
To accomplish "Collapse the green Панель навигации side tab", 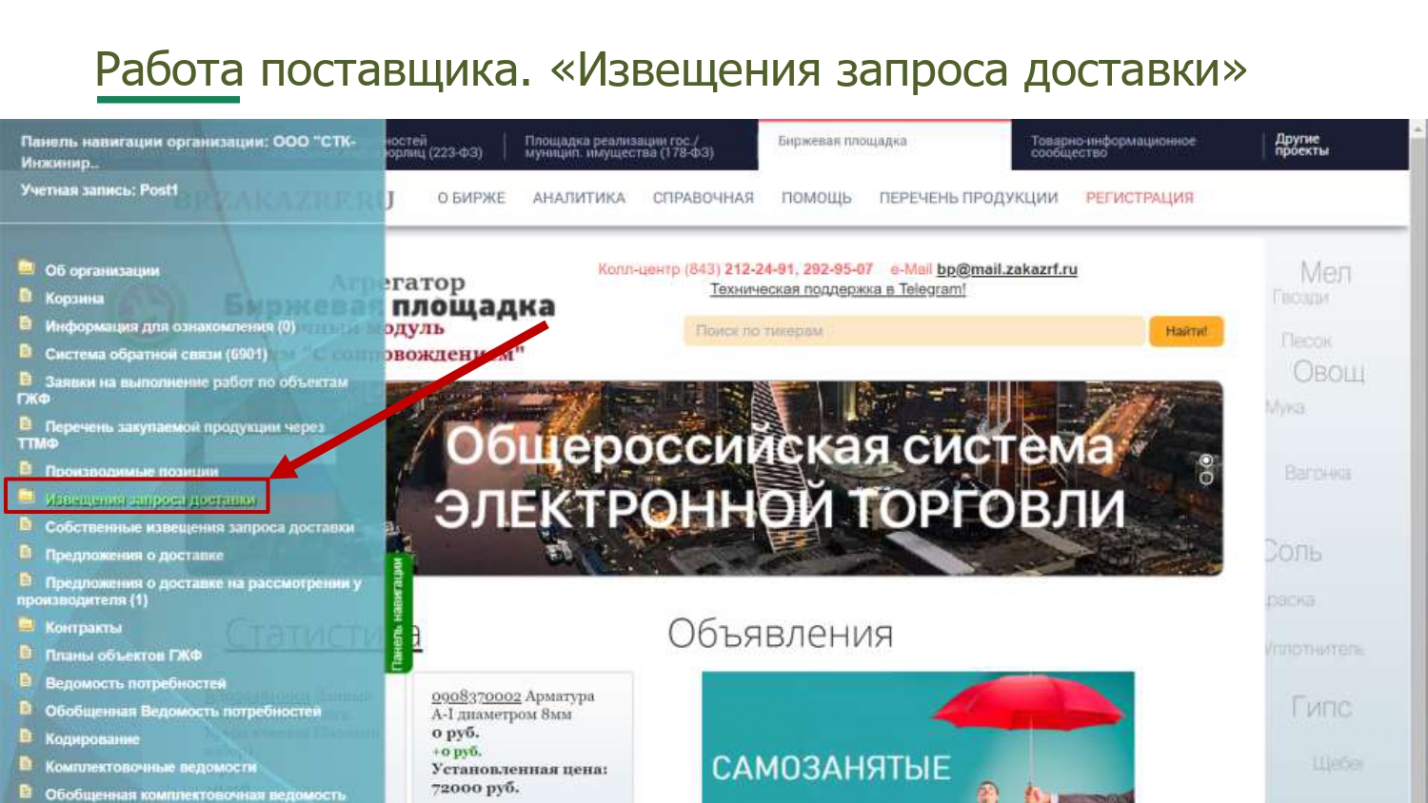I will point(398,613).
